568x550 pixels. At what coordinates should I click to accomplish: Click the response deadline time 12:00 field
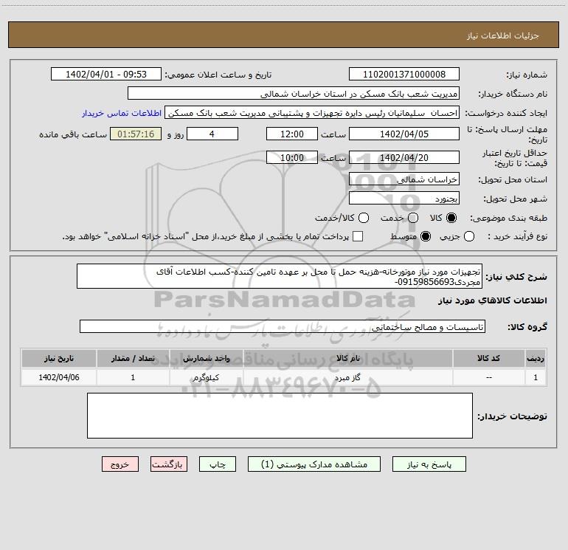point(292,134)
